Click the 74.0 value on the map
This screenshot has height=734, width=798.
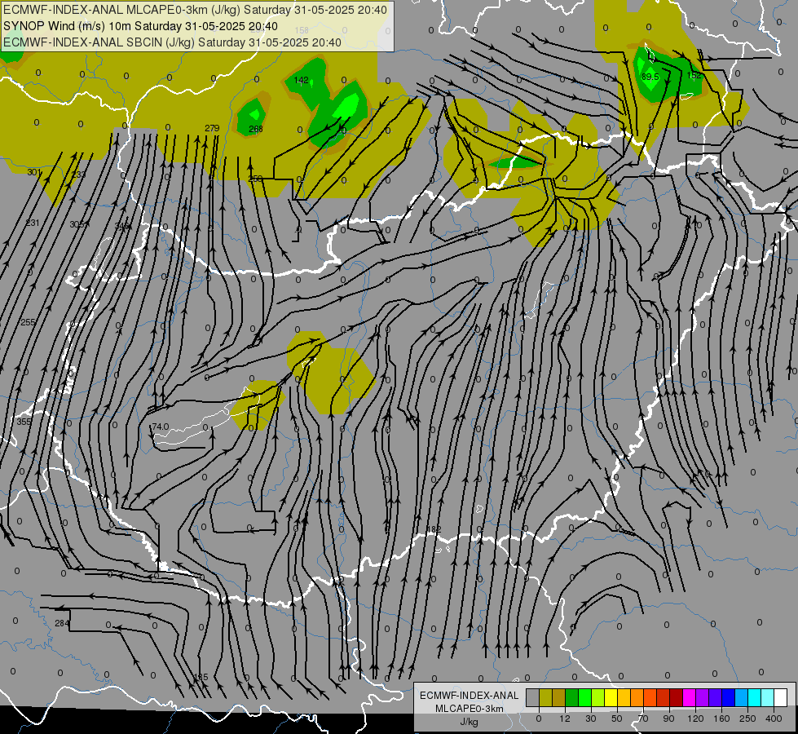[x=161, y=427]
